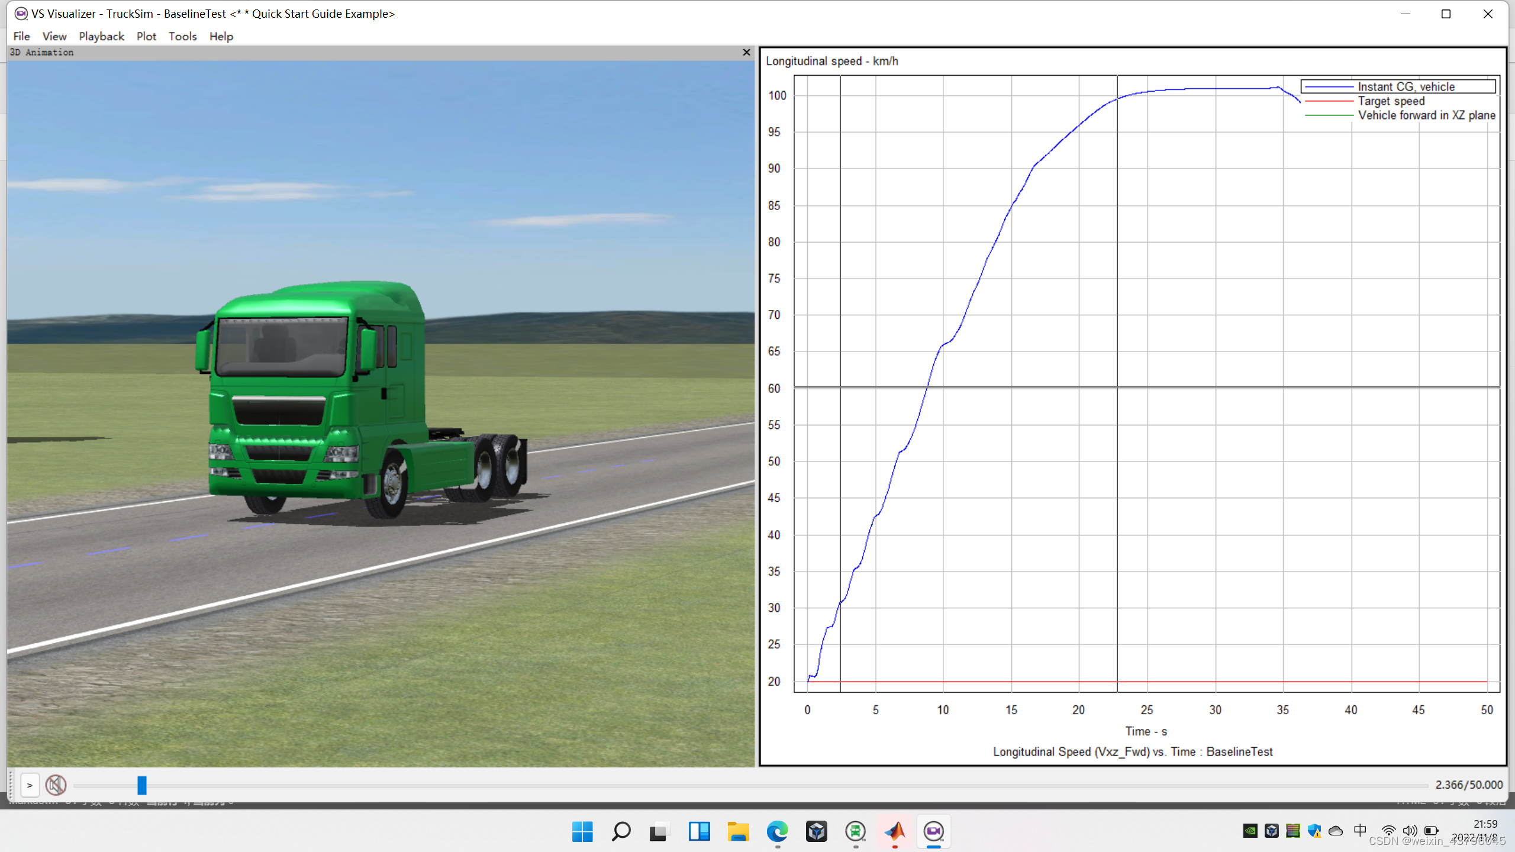Image resolution: width=1515 pixels, height=852 pixels.
Task: Open the Plot menu
Action: pos(146,36)
